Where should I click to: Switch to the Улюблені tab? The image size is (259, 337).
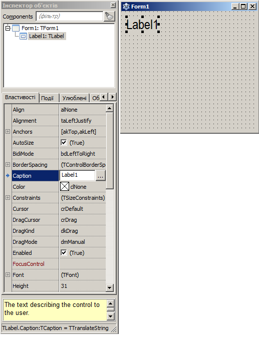pyautogui.click(x=74, y=98)
